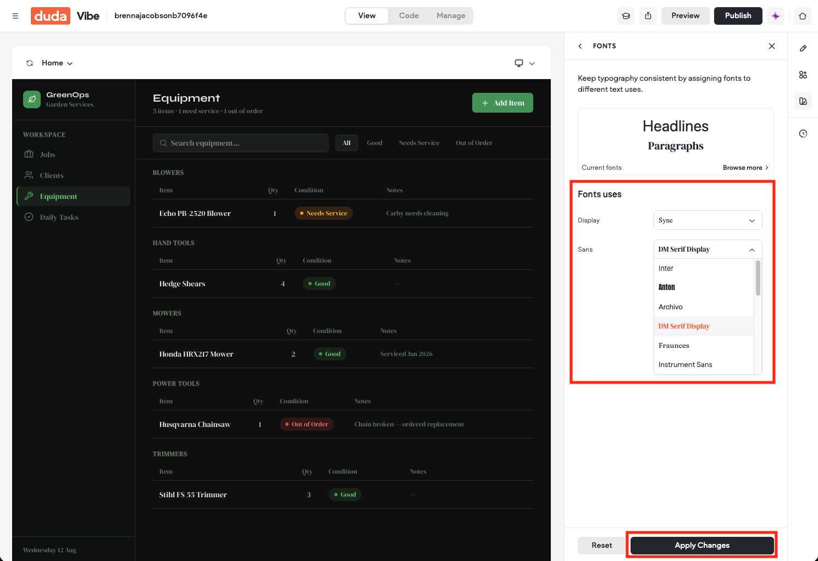The image size is (818, 561).
Task: Click the share/export icon in top bar
Action: 648,16
